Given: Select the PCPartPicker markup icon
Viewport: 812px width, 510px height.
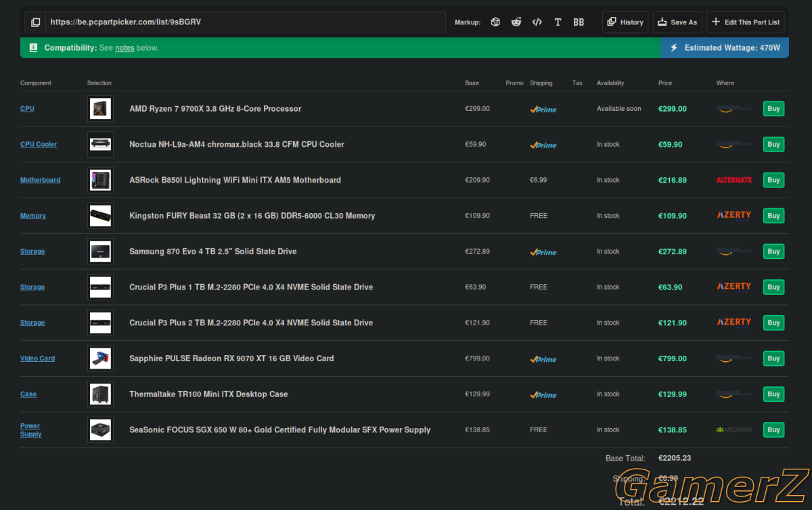Looking at the screenshot, I should (495, 22).
